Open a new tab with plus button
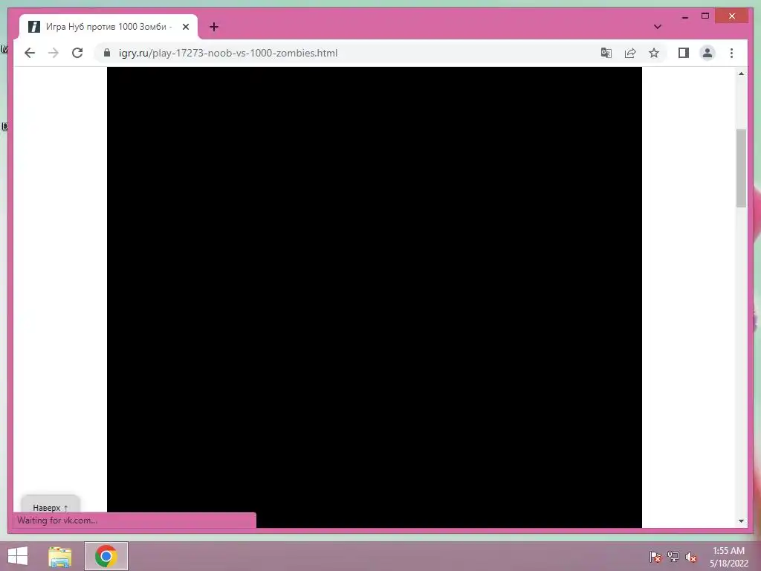This screenshot has height=571, width=761. click(214, 27)
